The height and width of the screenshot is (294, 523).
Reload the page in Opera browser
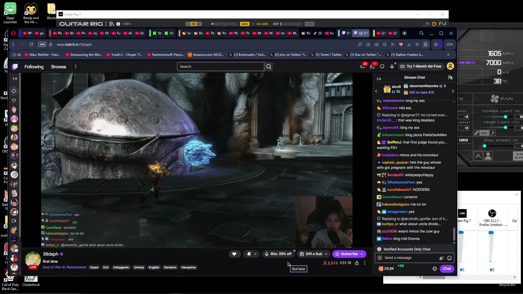coord(31,44)
